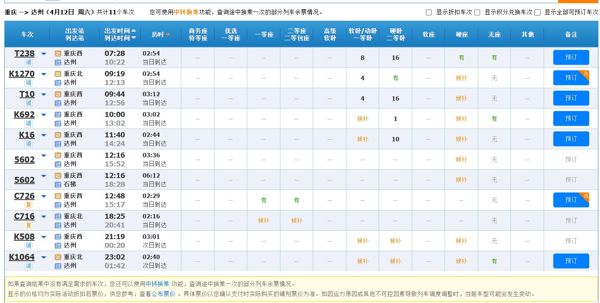Click the 铺 sleeper icon under T238
600x303 pixels.
coord(28,62)
